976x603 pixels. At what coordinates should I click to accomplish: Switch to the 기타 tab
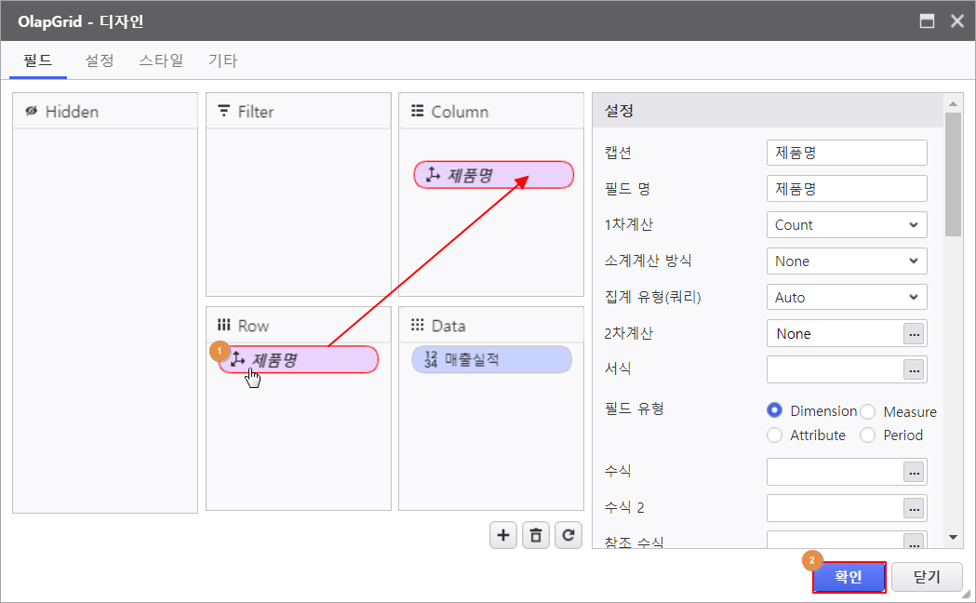(223, 60)
